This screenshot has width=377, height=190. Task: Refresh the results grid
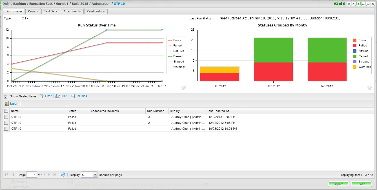pyautogui.click(x=63, y=175)
